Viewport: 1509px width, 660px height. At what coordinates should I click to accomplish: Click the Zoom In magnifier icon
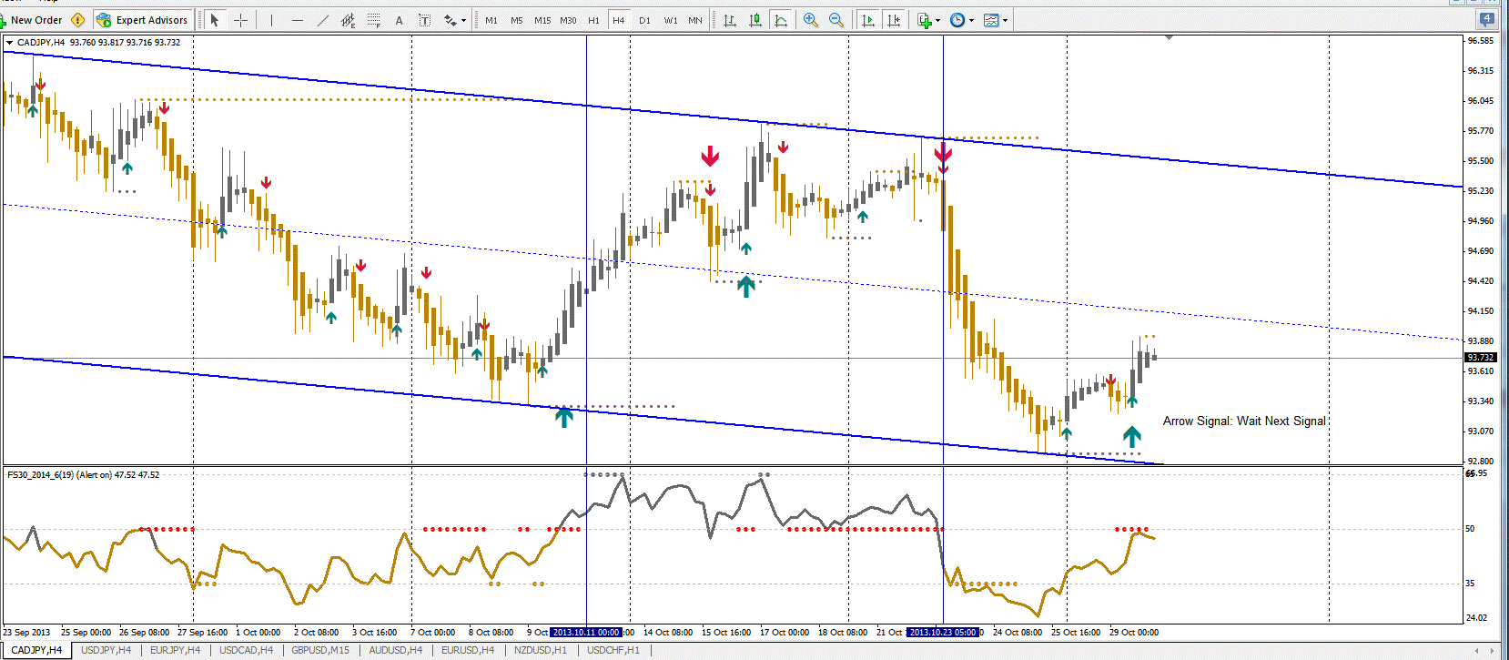810,20
